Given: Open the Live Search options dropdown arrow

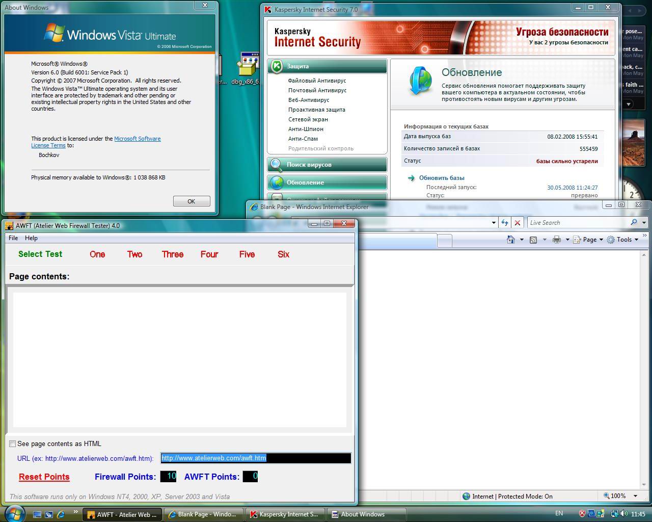Looking at the screenshot, I should click(644, 223).
